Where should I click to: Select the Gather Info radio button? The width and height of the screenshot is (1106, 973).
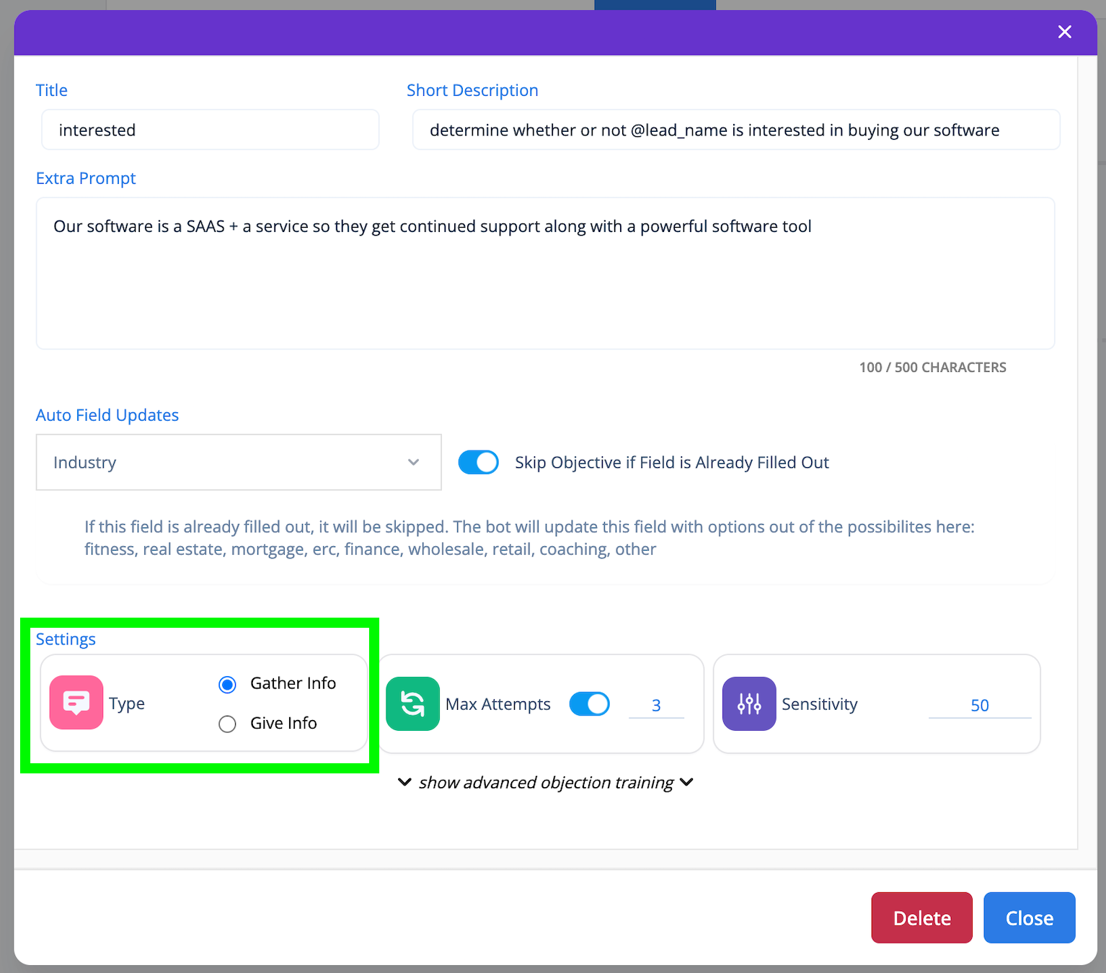click(x=227, y=685)
